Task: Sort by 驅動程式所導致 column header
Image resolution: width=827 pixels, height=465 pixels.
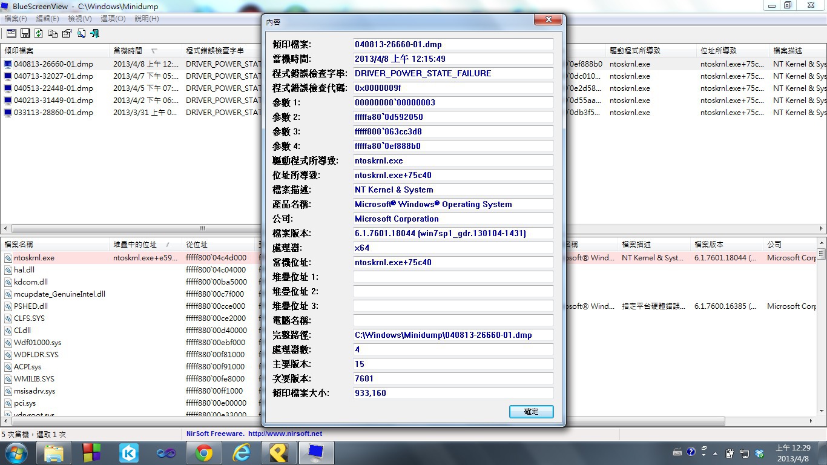Action: pyautogui.click(x=651, y=51)
